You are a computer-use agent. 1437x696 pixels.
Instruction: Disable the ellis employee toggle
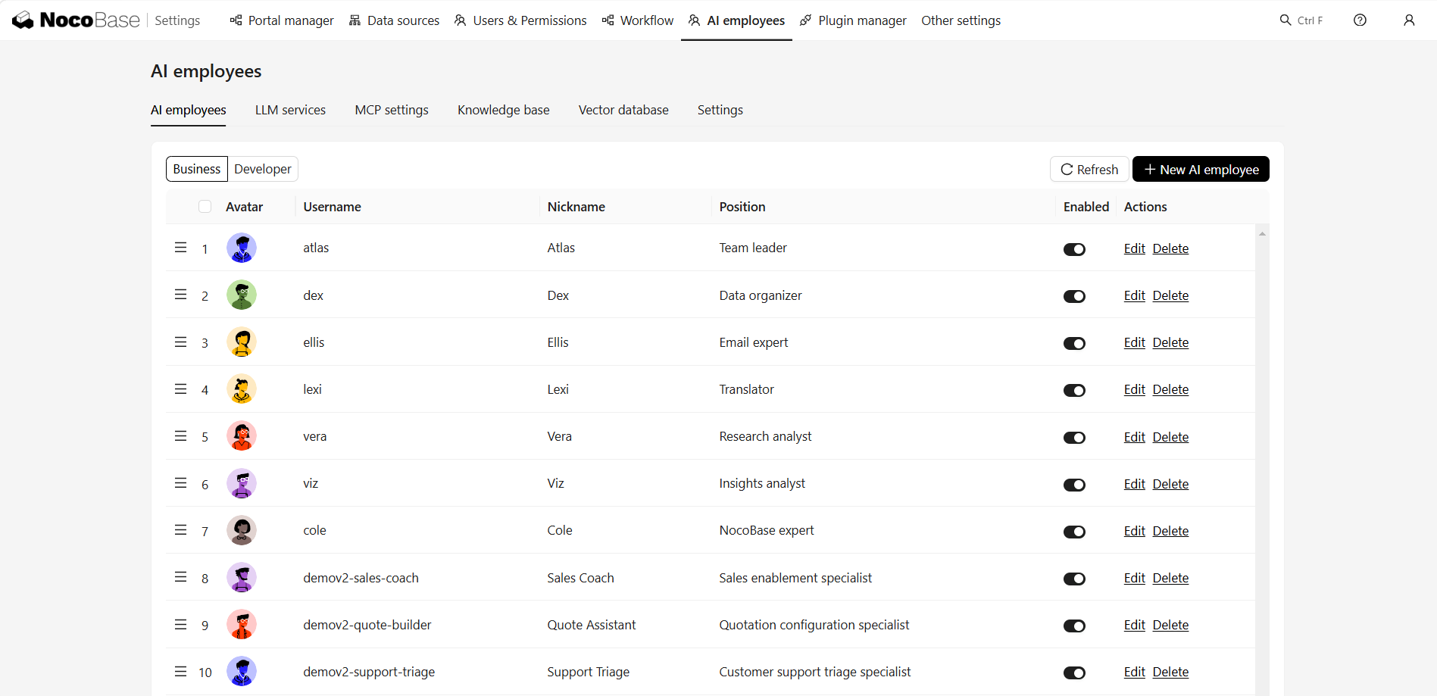(1074, 344)
